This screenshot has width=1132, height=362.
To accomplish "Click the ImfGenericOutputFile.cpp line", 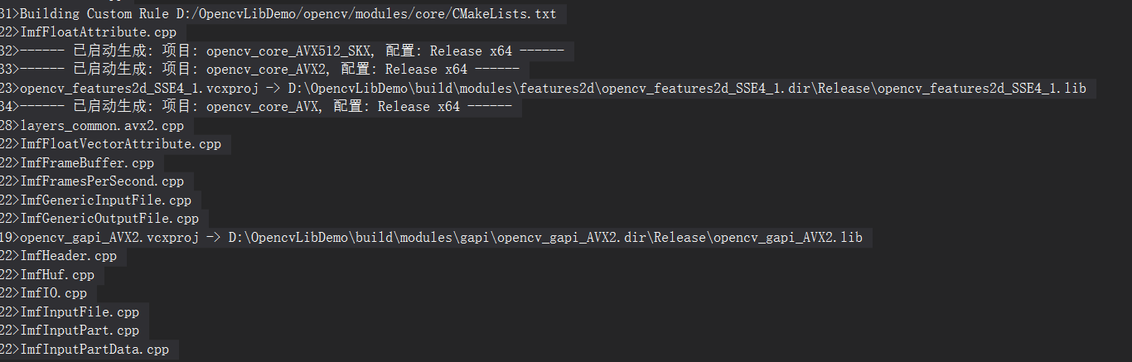I will 101,219.
